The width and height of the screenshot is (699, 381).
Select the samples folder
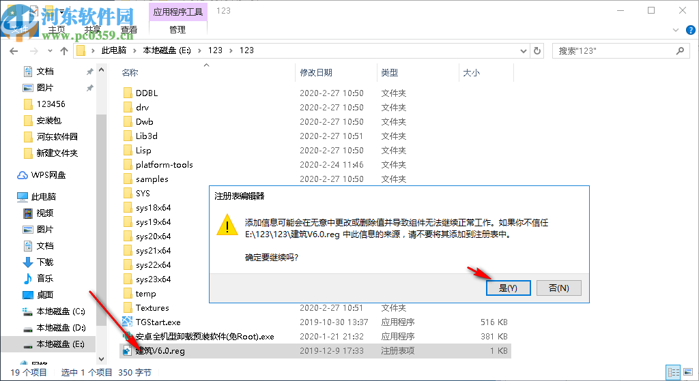(152, 179)
